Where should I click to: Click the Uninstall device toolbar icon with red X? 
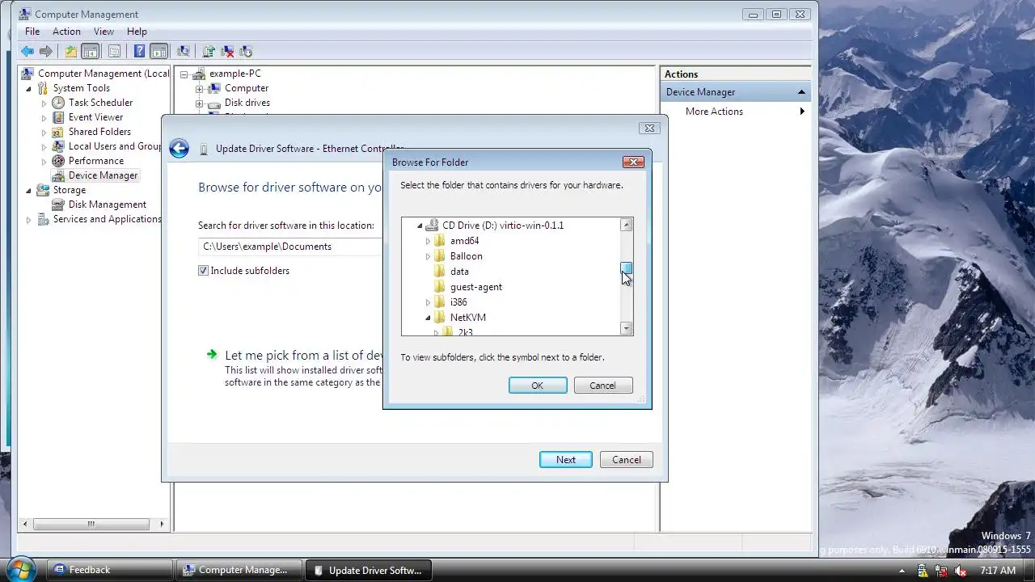pyautogui.click(x=227, y=51)
